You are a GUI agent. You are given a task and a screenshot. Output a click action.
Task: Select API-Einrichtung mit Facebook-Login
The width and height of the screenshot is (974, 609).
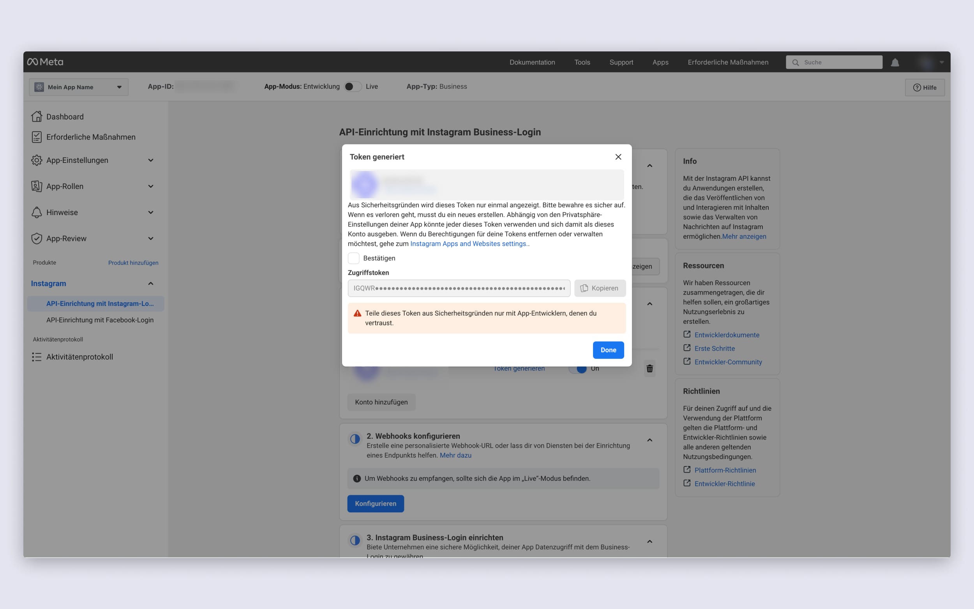point(100,320)
